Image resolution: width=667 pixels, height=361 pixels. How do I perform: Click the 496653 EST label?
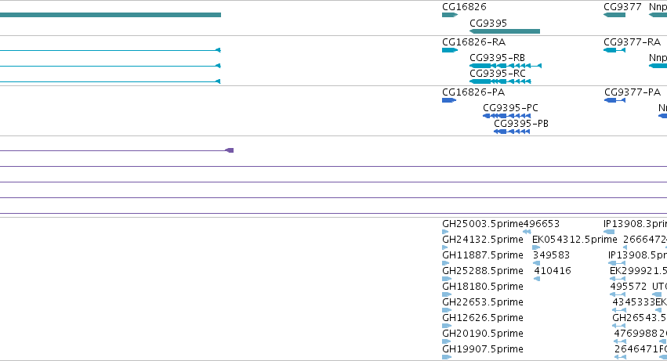[x=541, y=224]
